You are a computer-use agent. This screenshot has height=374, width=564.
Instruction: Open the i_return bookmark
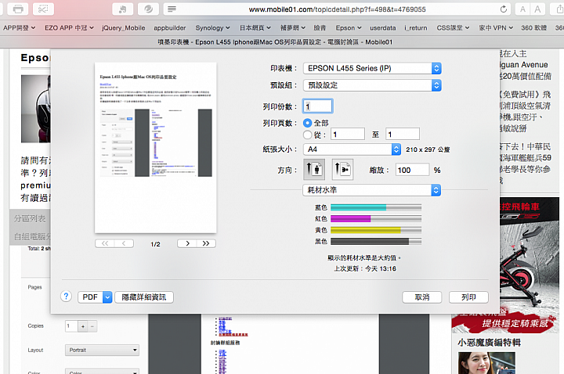[x=416, y=27]
